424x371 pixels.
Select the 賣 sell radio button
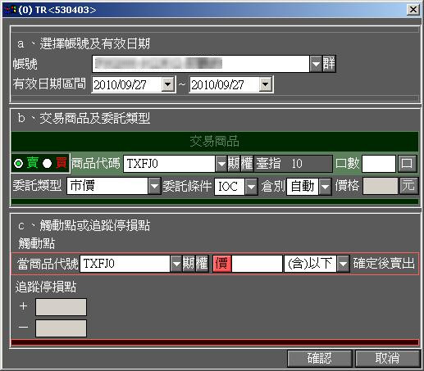[x=19, y=164]
